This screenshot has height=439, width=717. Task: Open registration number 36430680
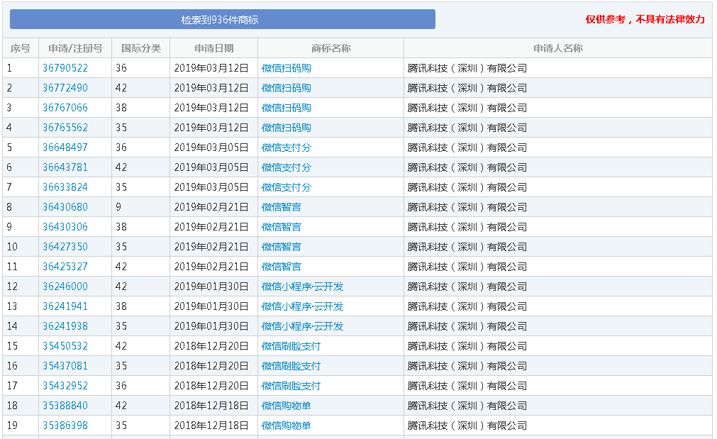tap(65, 207)
